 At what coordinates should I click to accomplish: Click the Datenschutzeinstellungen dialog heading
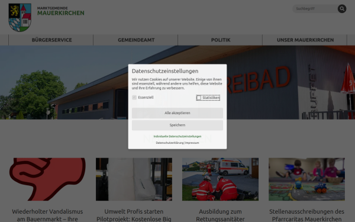(165, 71)
